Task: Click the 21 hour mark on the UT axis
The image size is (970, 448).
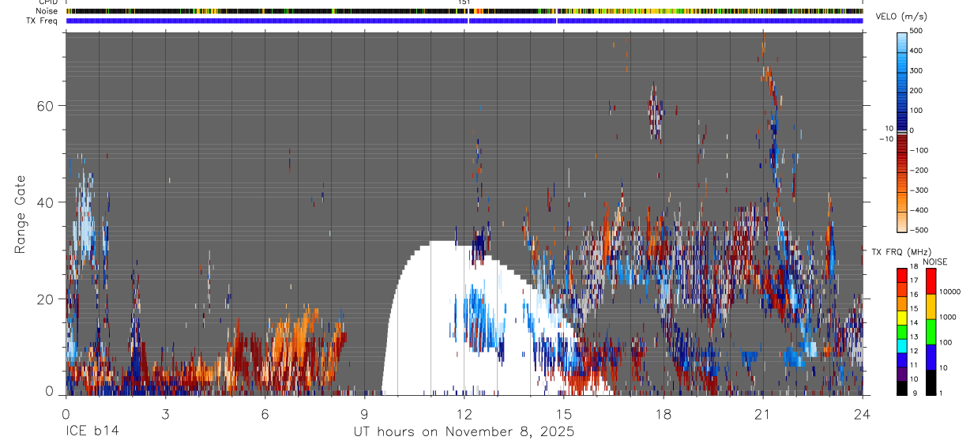Action: [762, 414]
